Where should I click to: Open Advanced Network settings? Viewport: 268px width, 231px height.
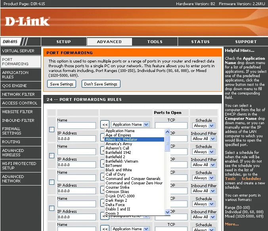click(x=21, y=179)
